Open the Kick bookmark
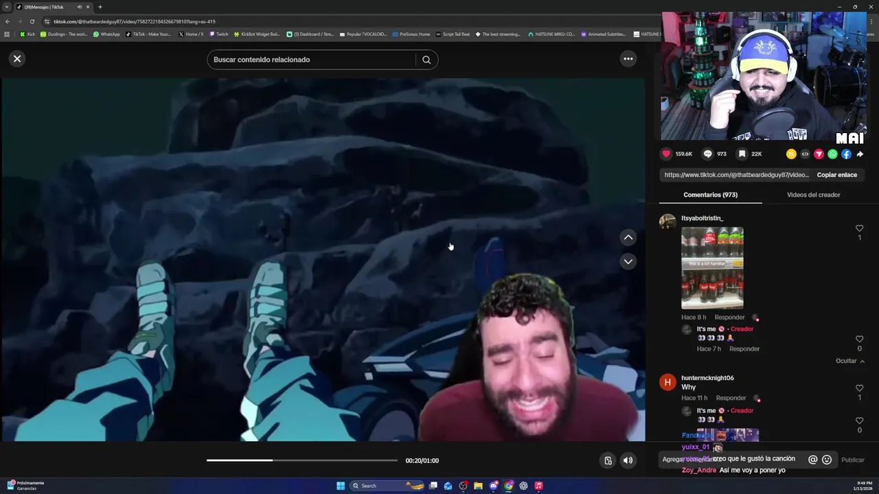Image resolution: width=879 pixels, height=494 pixels. tap(27, 34)
